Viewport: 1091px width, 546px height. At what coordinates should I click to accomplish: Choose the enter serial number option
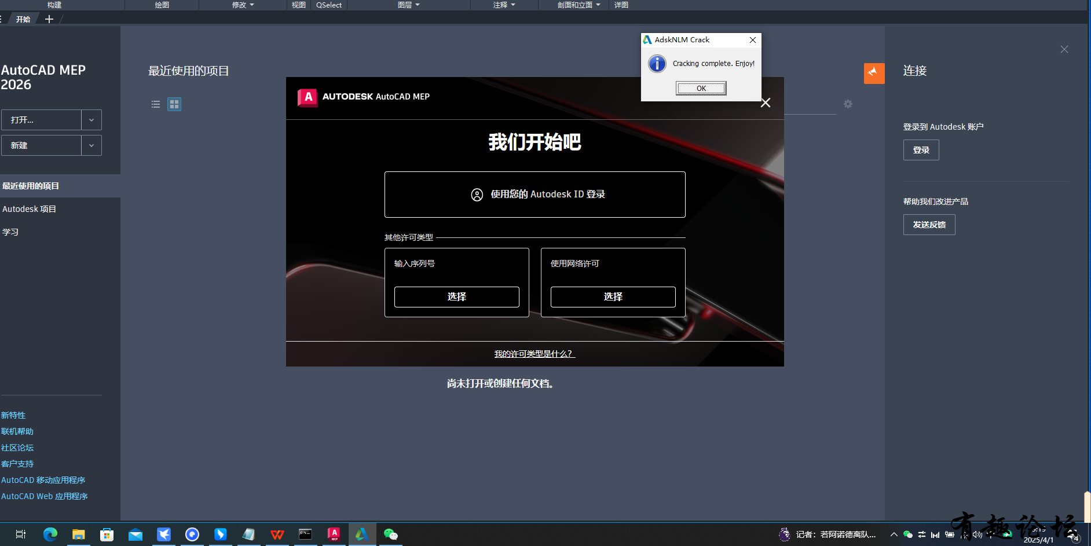point(456,297)
